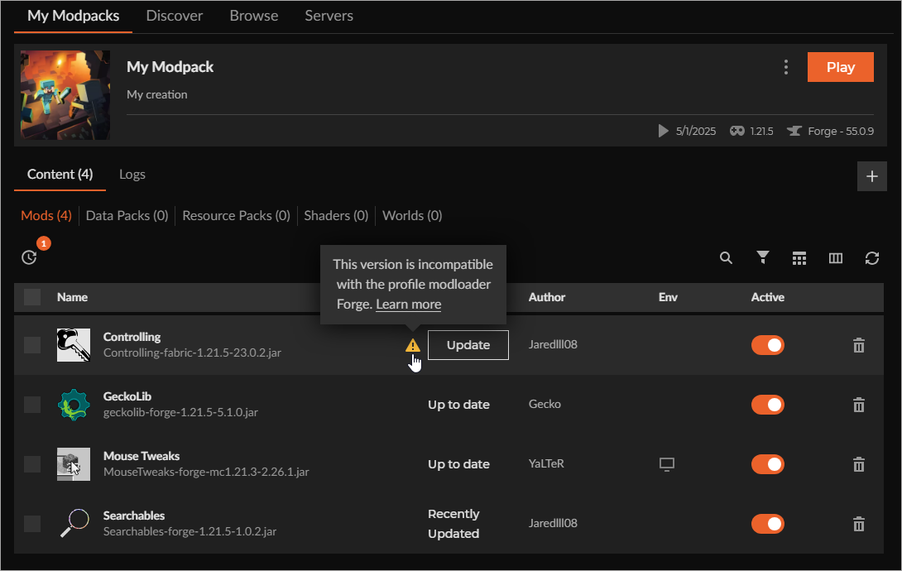
Task: Click the Searchables magnifier icon
Action: pyautogui.click(x=74, y=524)
